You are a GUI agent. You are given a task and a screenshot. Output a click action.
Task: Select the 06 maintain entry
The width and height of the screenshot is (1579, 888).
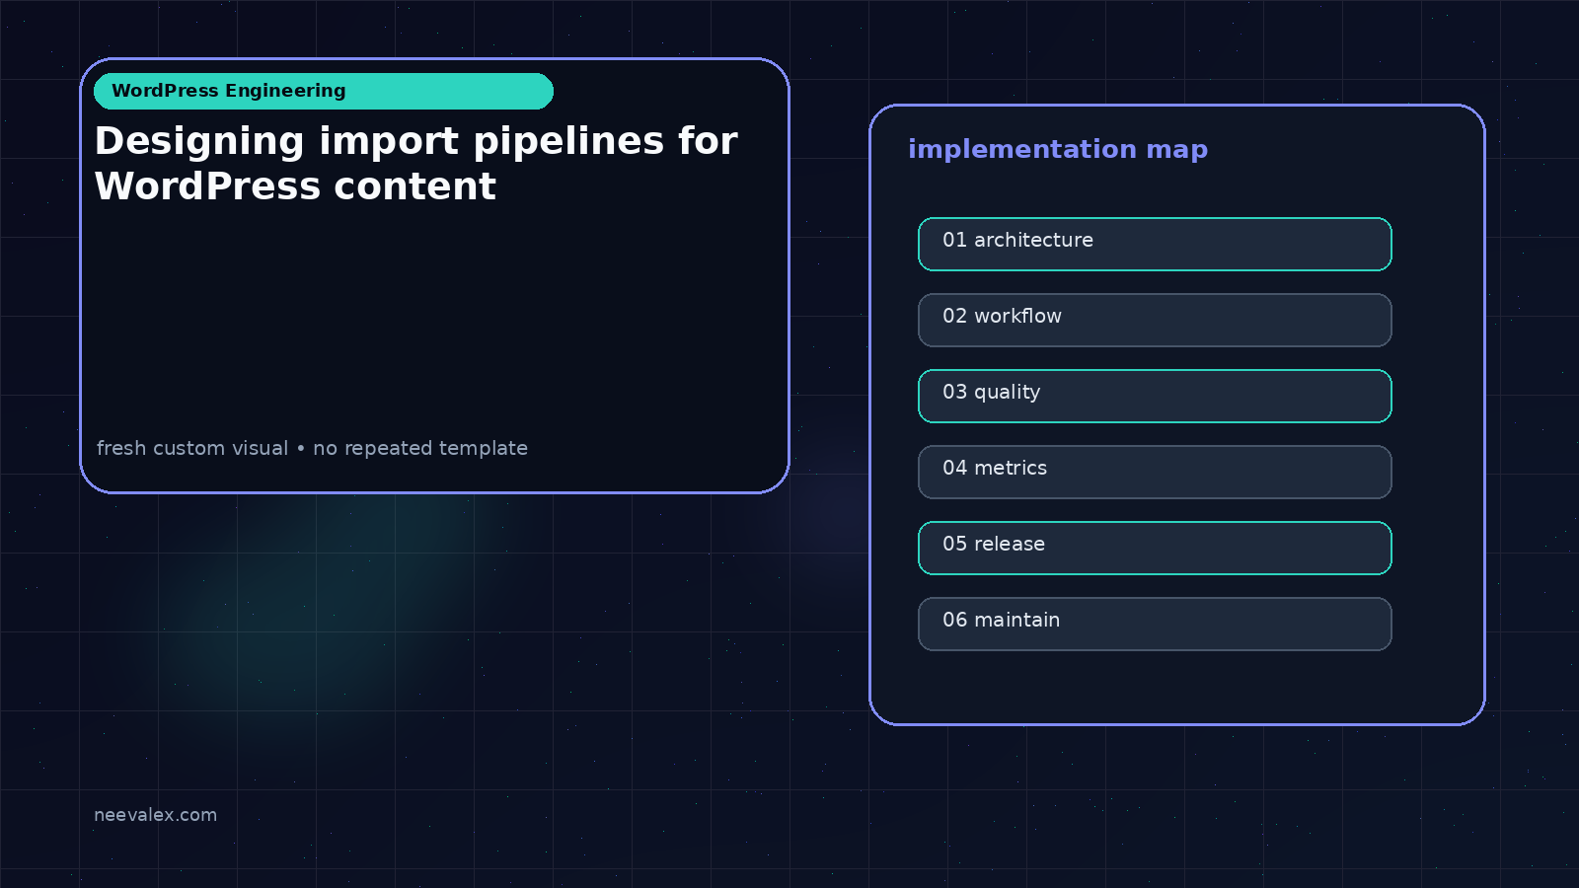(x=1155, y=624)
